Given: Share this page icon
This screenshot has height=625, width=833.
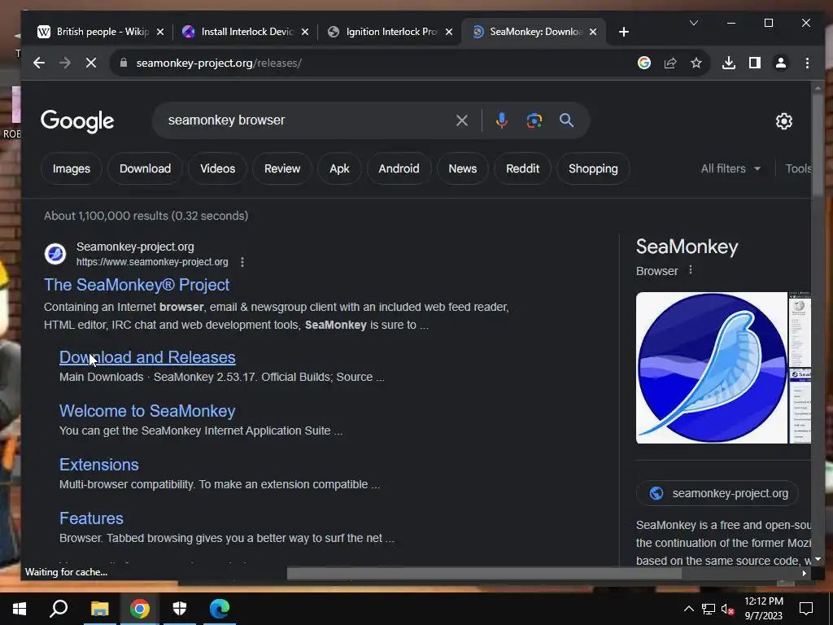Looking at the screenshot, I should (x=670, y=63).
